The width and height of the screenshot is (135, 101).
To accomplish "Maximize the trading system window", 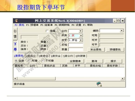I will click(118, 21).
